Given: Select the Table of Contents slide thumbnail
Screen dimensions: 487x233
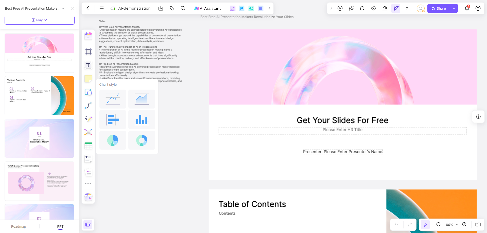Looking at the screenshot, I should click(x=40, y=96).
